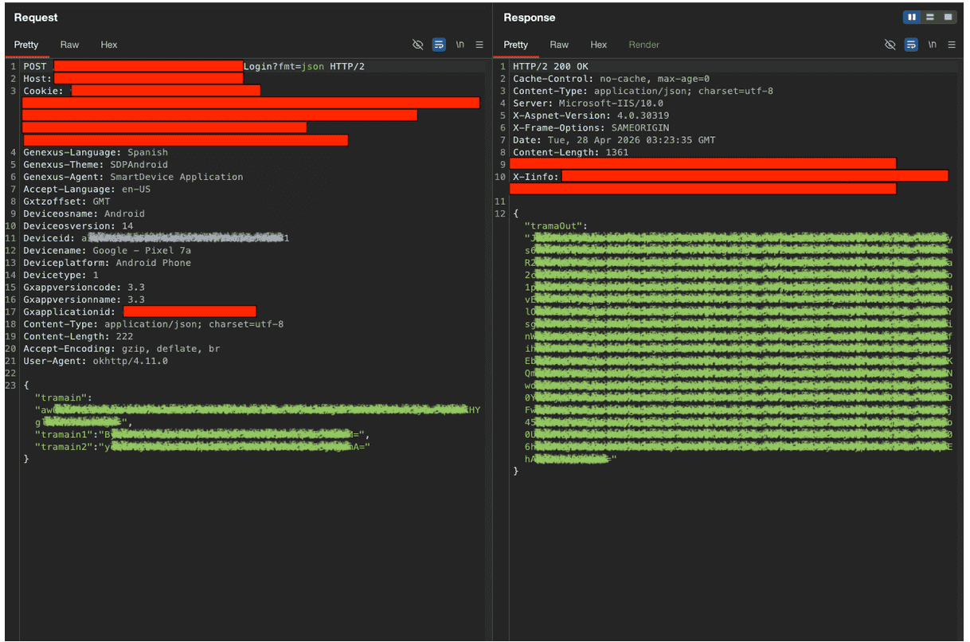The image size is (970, 642).
Task: Click 'Deviceosversion: 14' header
Action: 78,226
